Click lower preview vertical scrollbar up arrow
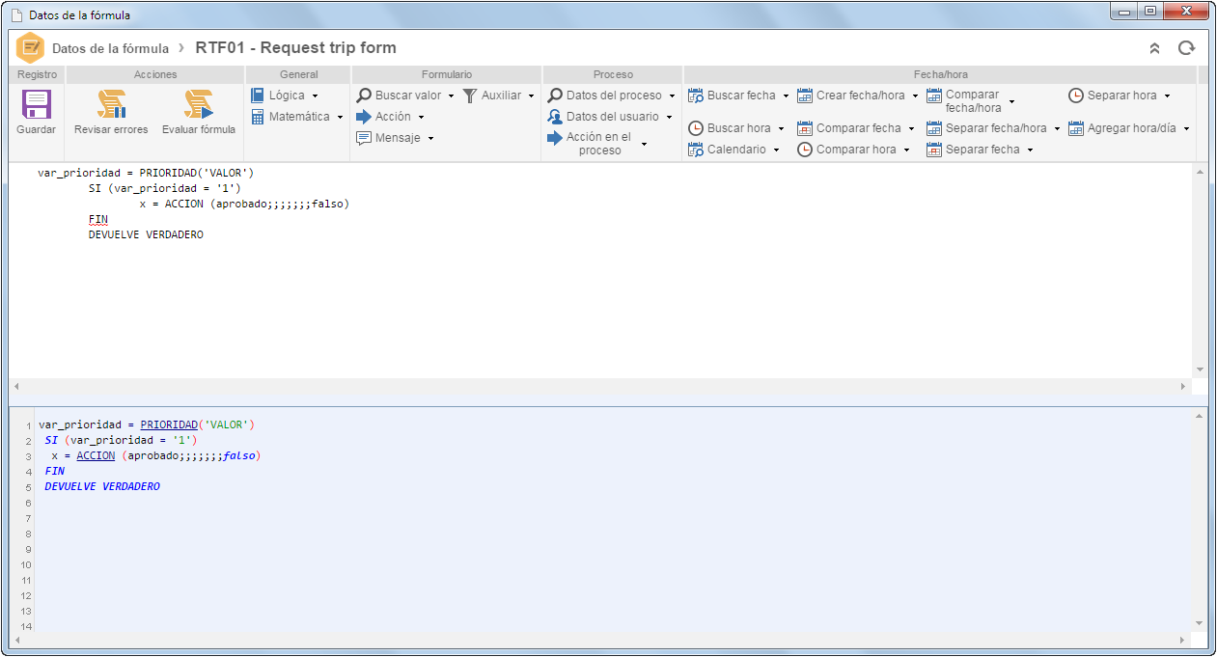 (1200, 415)
